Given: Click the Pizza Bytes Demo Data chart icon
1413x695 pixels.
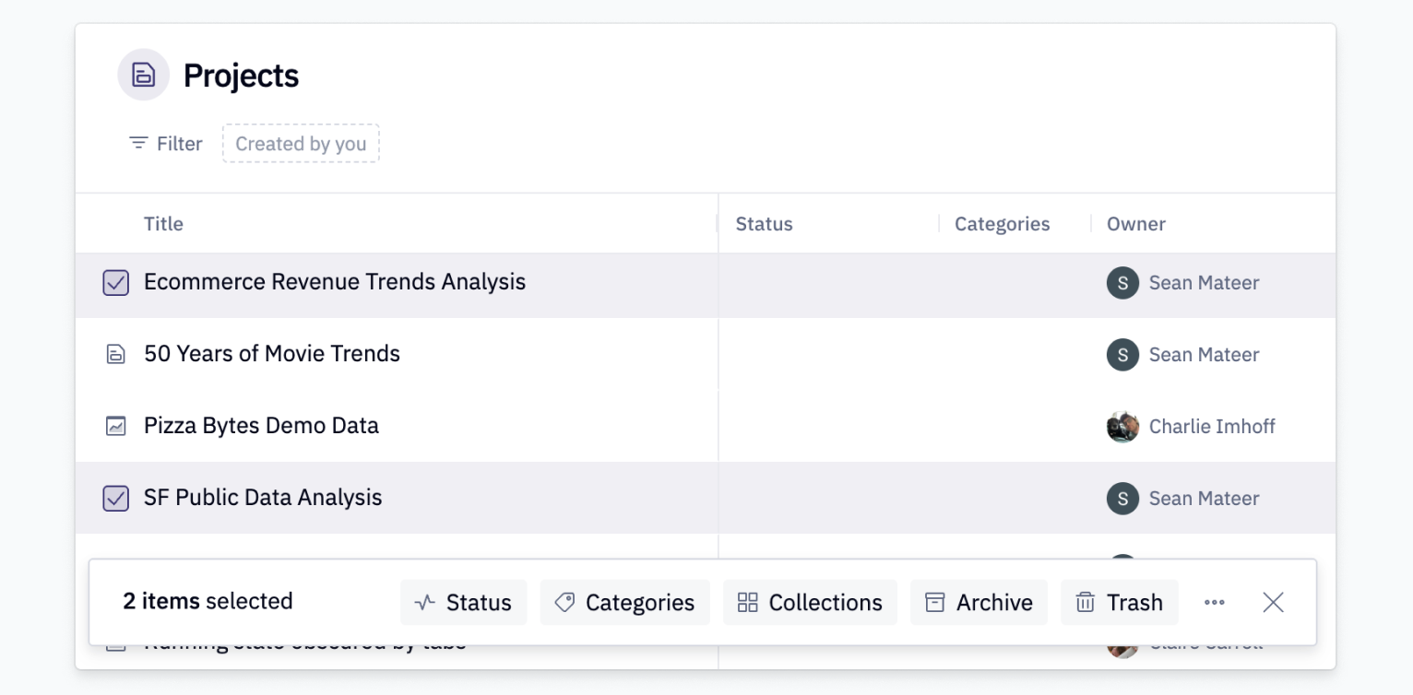Looking at the screenshot, I should (x=115, y=426).
